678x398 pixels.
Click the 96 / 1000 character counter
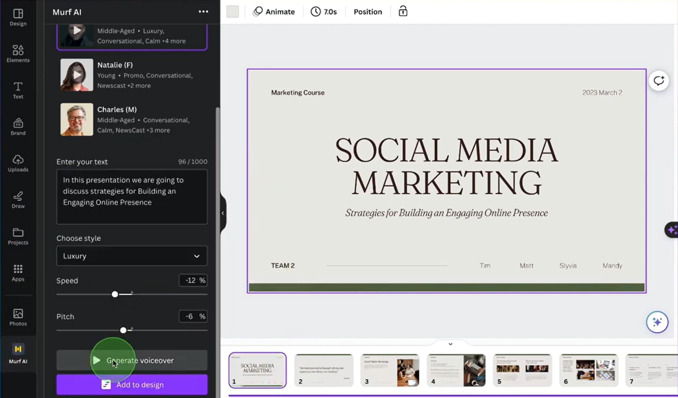(193, 161)
